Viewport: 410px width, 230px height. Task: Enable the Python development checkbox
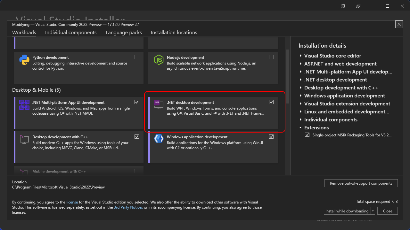coord(137,57)
